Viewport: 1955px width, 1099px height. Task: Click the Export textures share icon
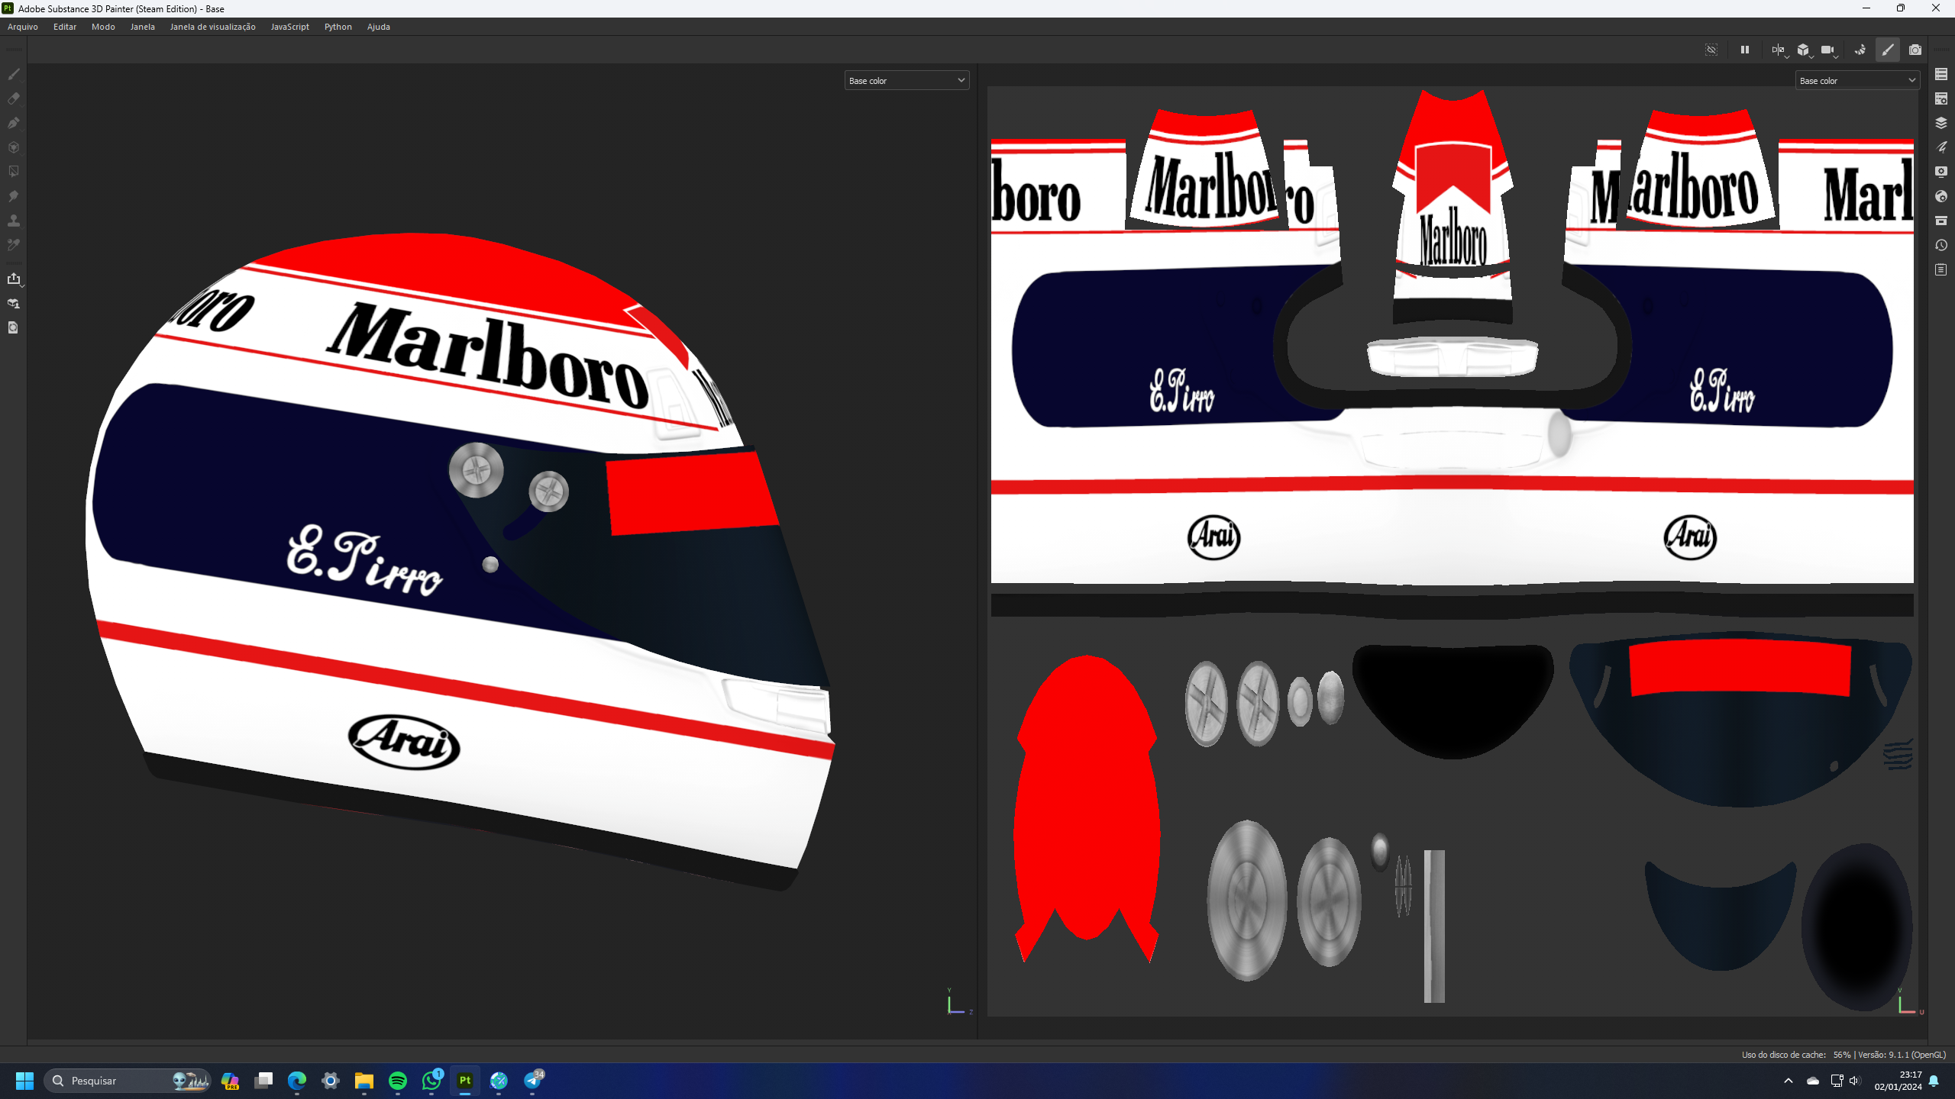coord(14,279)
